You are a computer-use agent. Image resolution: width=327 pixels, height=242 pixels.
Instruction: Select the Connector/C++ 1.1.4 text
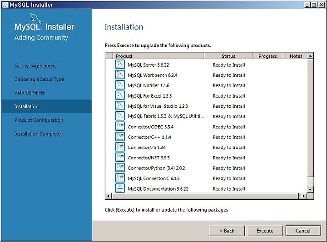[x=149, y=137]
